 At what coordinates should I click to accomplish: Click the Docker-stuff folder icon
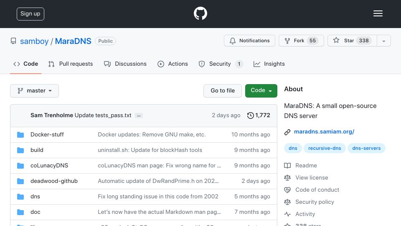click(20, 135)
